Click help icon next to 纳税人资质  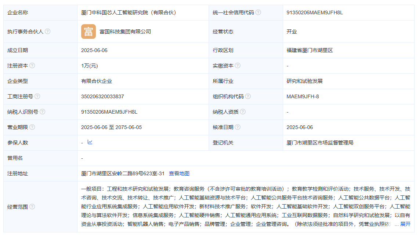(243, 112)
